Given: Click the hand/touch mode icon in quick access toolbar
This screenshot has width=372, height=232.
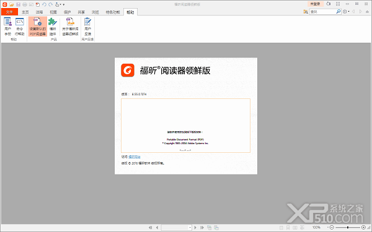Looking at the screenshot, I should pyautogui.click(x=57, y=4).
